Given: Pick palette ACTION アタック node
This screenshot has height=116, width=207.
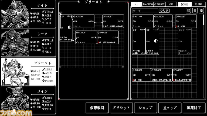Looking at the screenshot, I should [163, 21].
